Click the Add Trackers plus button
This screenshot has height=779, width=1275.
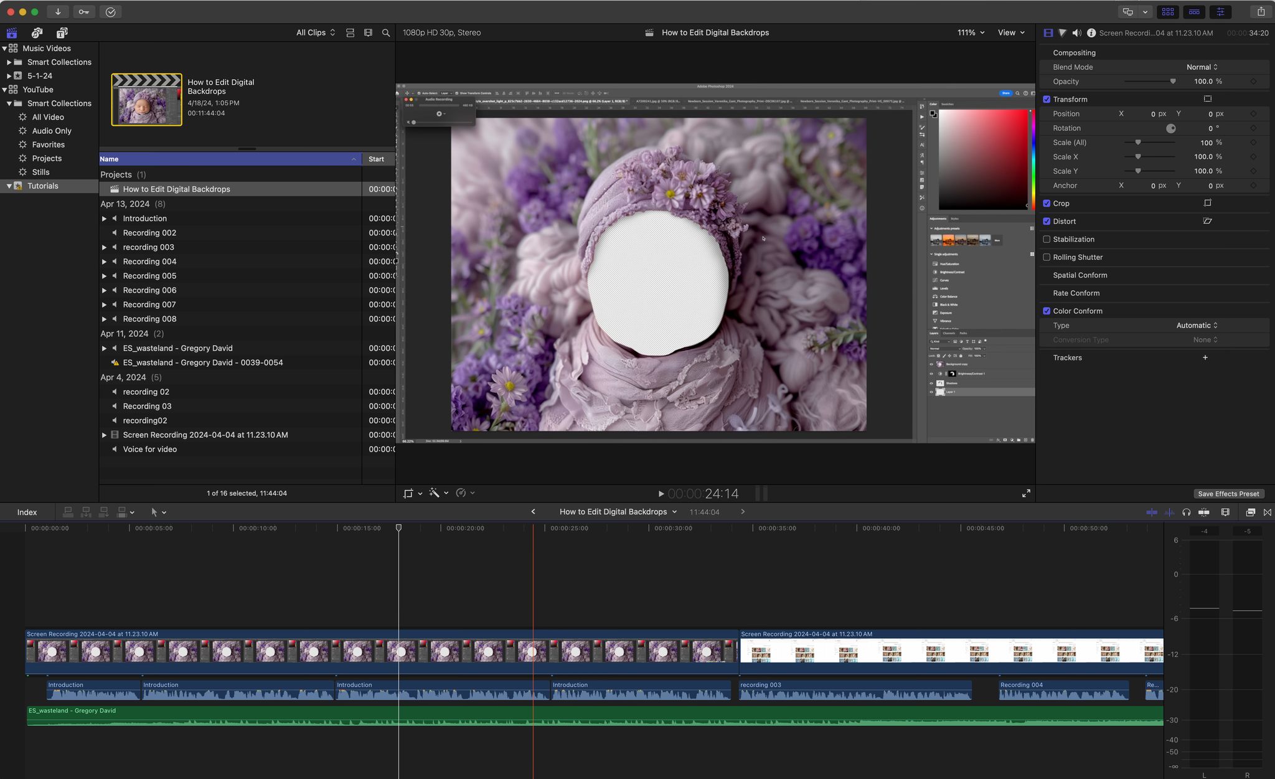tap(1205, 357)
